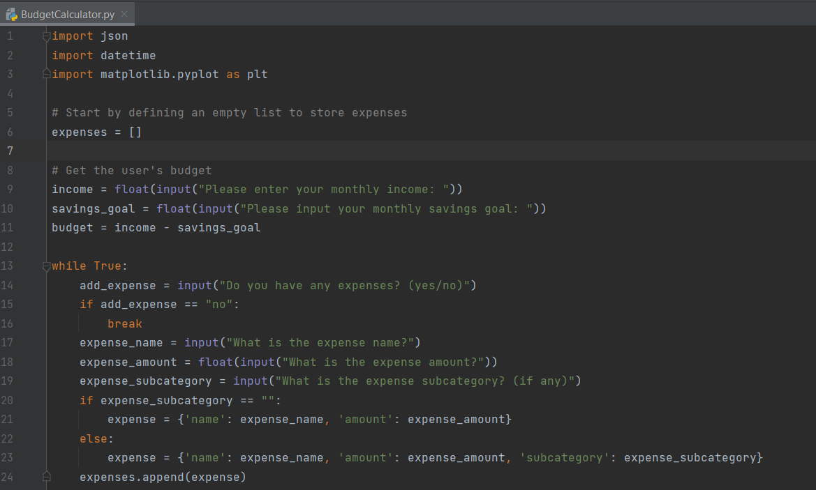Click matplotlib.pyplot in the import line

click(159, 74)
